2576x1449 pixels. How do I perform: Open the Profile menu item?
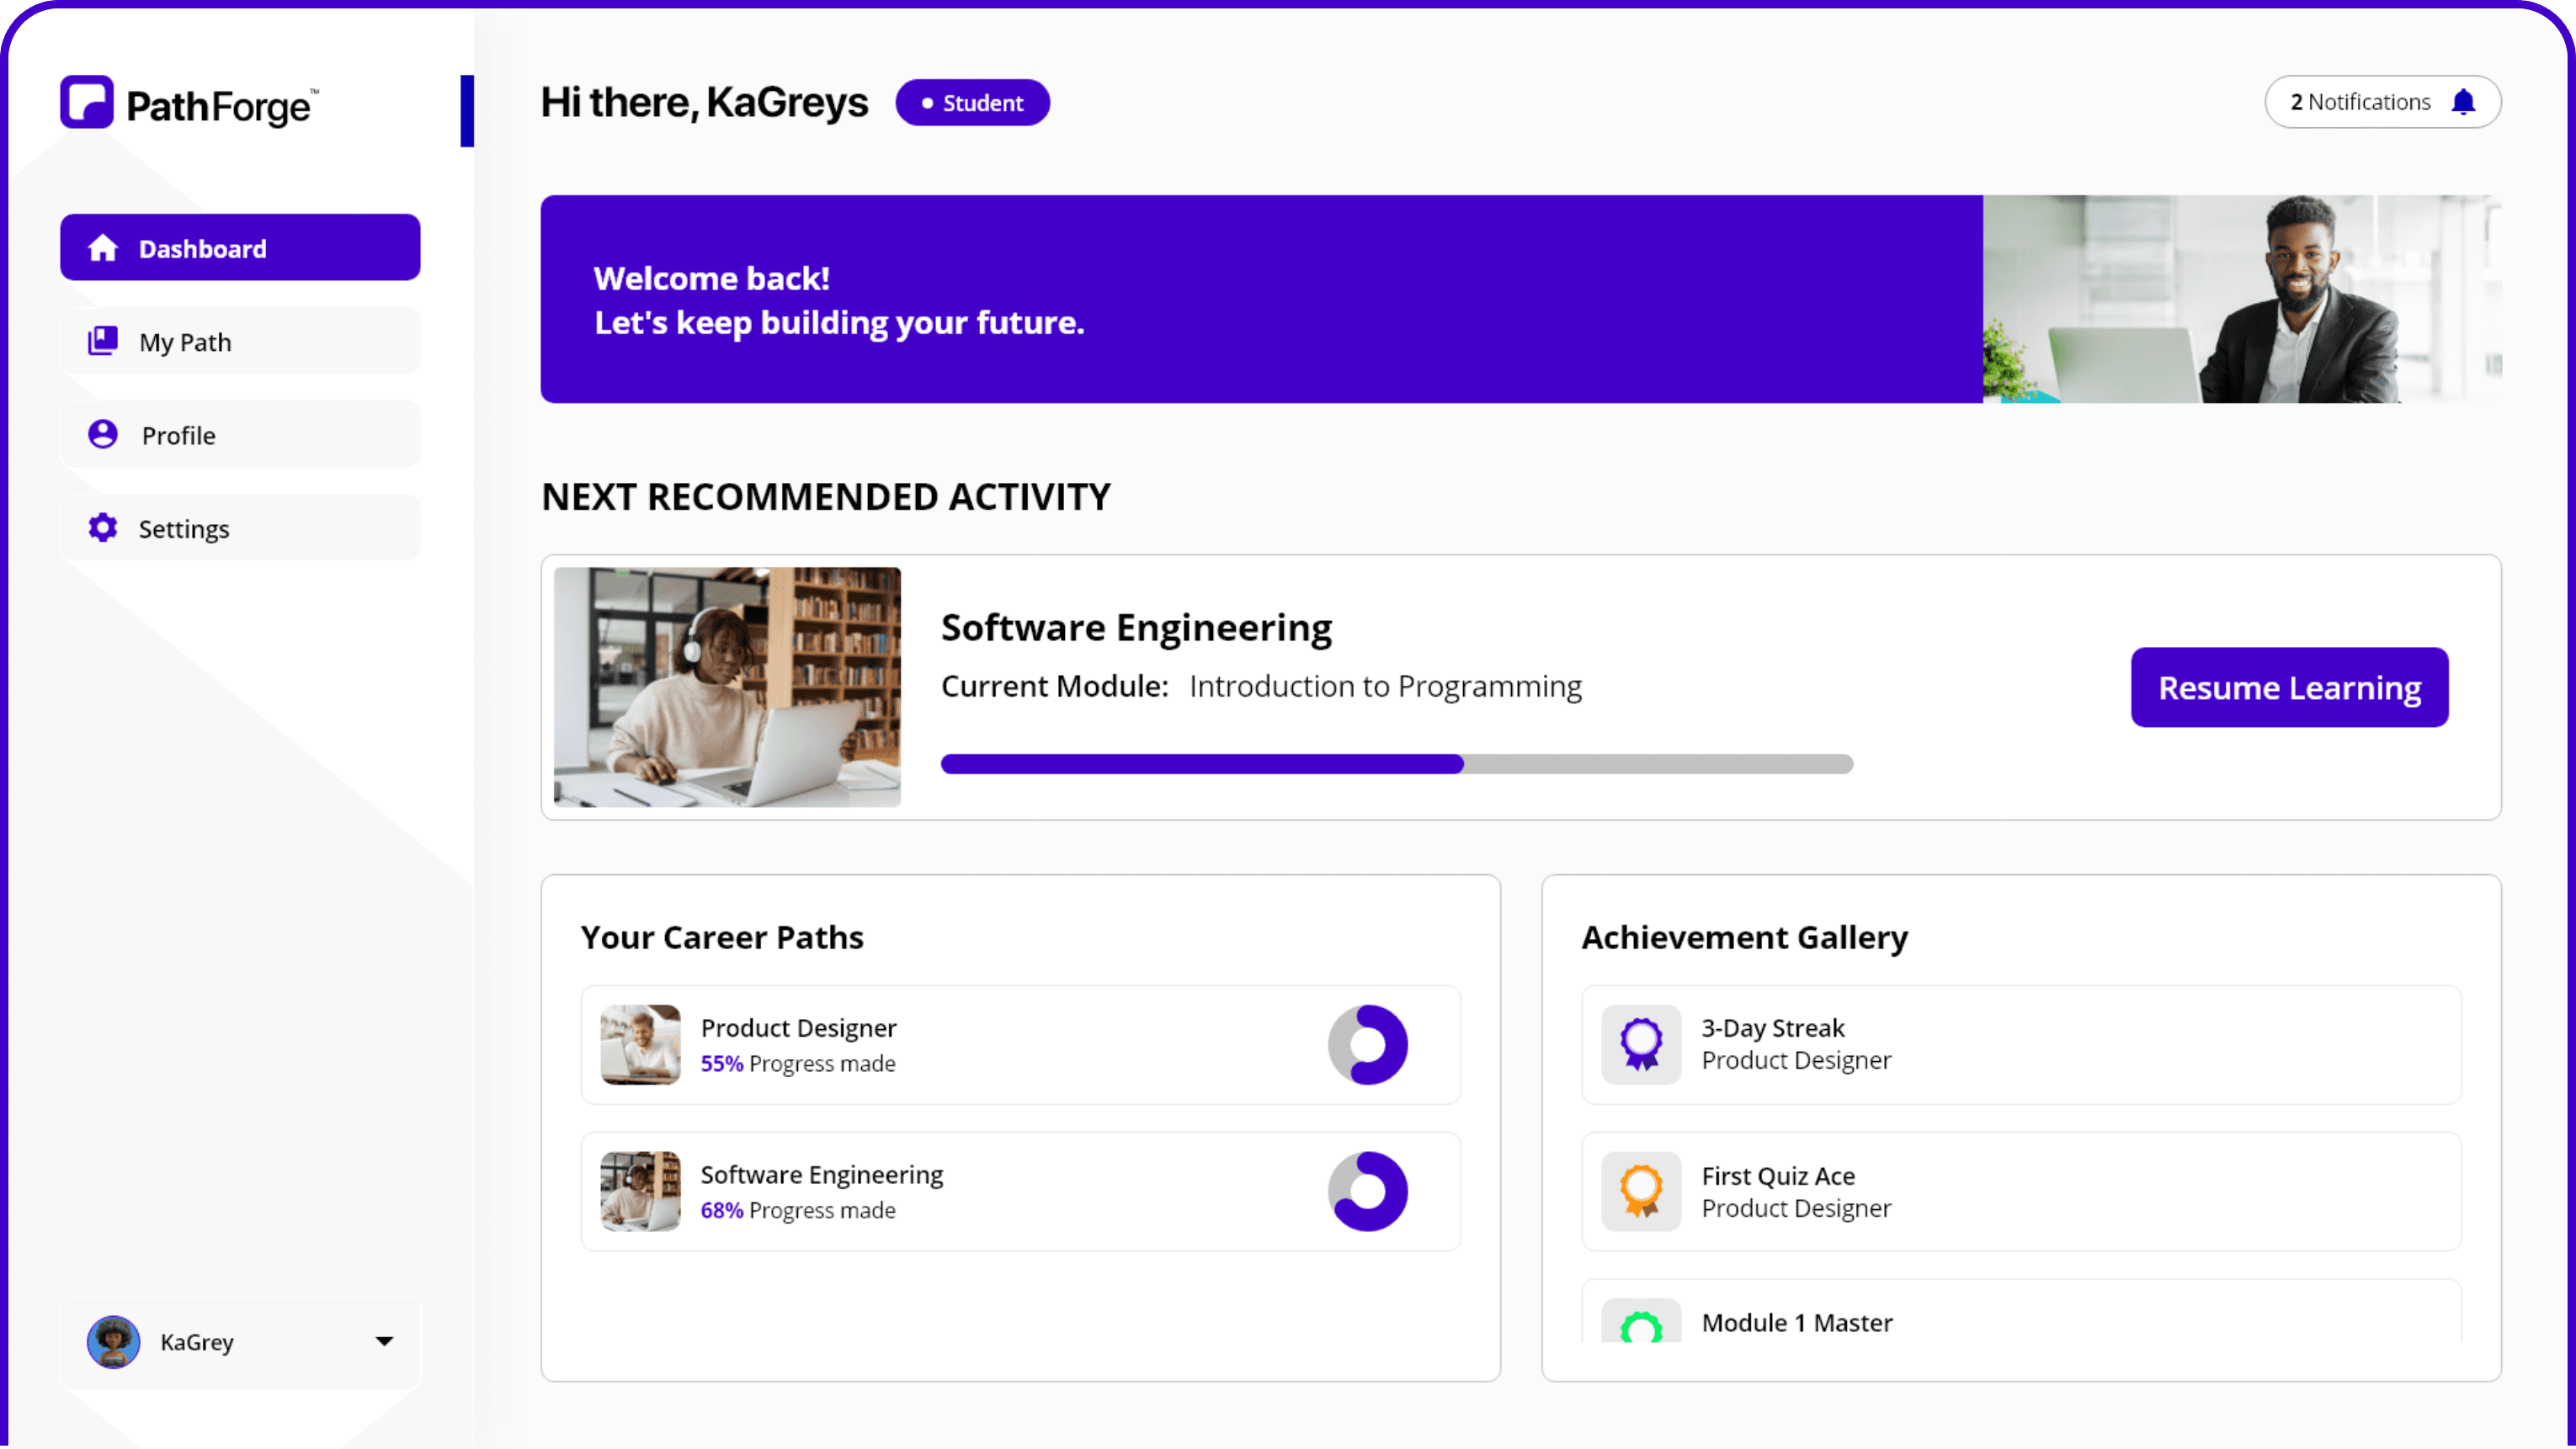tap(240, 433)
